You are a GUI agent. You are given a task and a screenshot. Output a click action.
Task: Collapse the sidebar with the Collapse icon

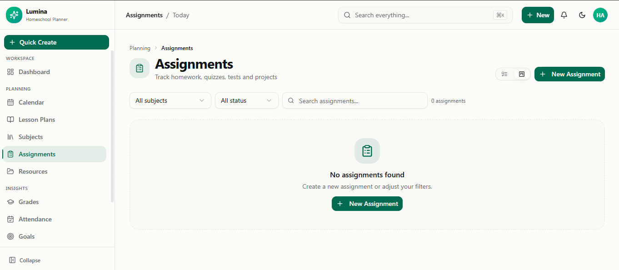(x=12, y=260)
